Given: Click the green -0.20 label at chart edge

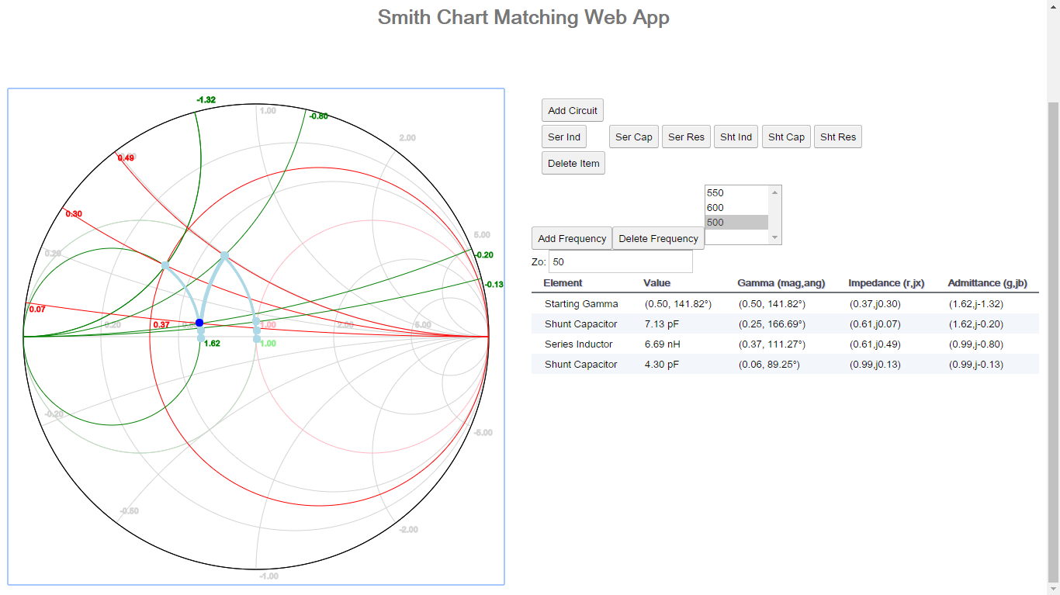Looking at the screenshot, I should [484, 255].
